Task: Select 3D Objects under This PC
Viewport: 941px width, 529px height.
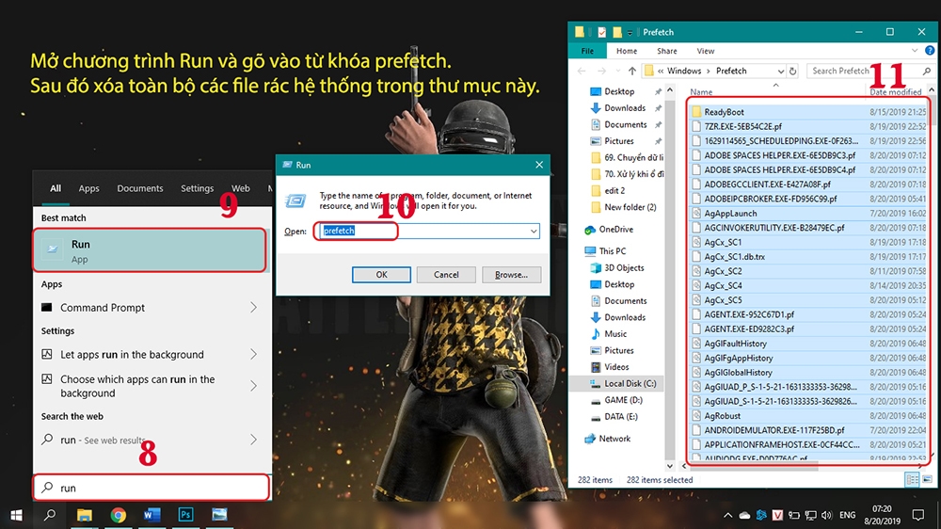Action: (624, 268)
